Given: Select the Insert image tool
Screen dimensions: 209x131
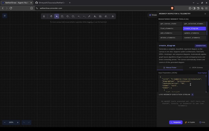Looking at the screenshot, I should [100, 16].
